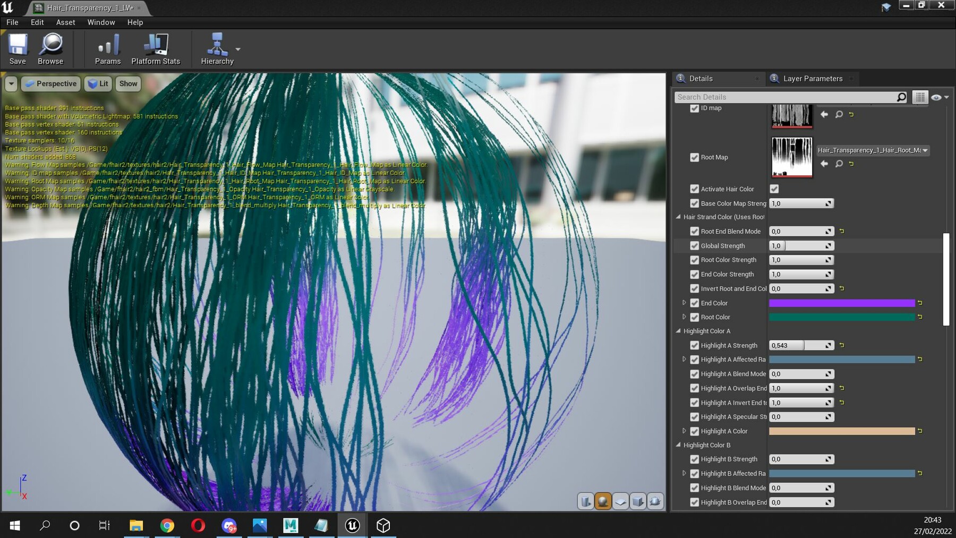This screenshot has width=956, height=538.
Task: Expand Root Color channels
Action: point(684,317)
